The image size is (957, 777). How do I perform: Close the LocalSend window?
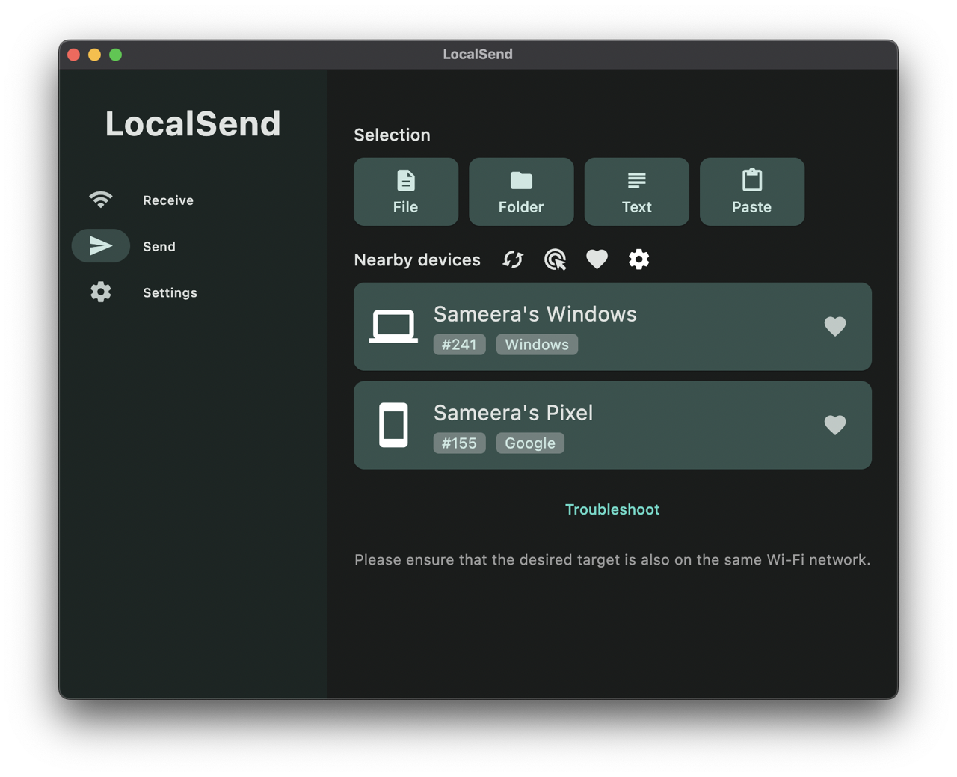[73, 55]
